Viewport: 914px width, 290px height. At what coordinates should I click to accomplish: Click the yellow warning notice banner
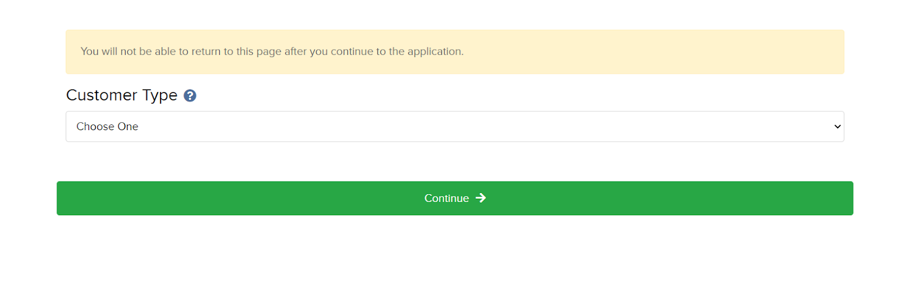point(455,52)
